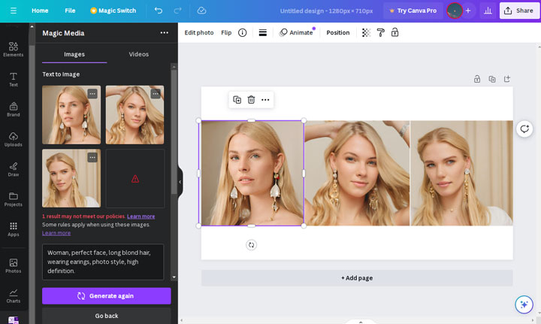
Task: Open the transparency checkerboard icon
Action: (366, 33)
